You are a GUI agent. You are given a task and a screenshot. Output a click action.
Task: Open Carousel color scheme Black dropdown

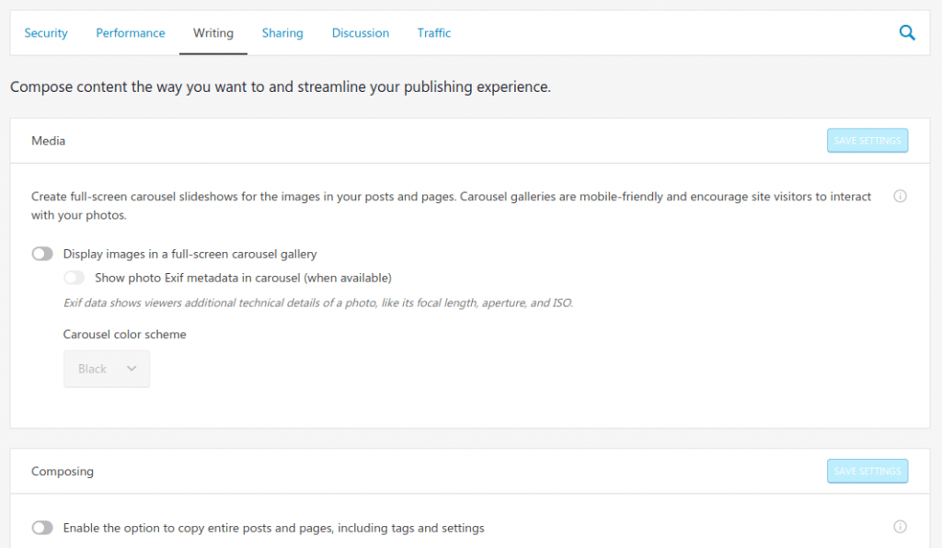107,369
